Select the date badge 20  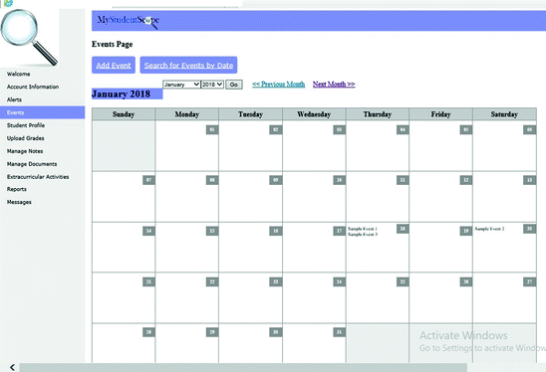click(x=529, y=229)
